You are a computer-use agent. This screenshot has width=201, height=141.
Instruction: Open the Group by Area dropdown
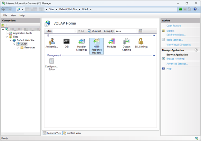tap(126, 31)
